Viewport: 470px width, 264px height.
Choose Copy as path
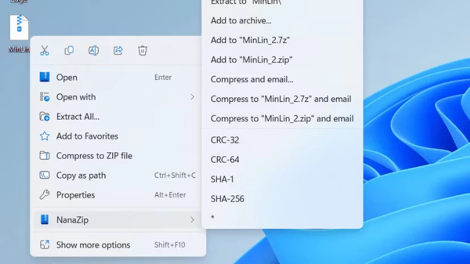click(x=81, y=176)
